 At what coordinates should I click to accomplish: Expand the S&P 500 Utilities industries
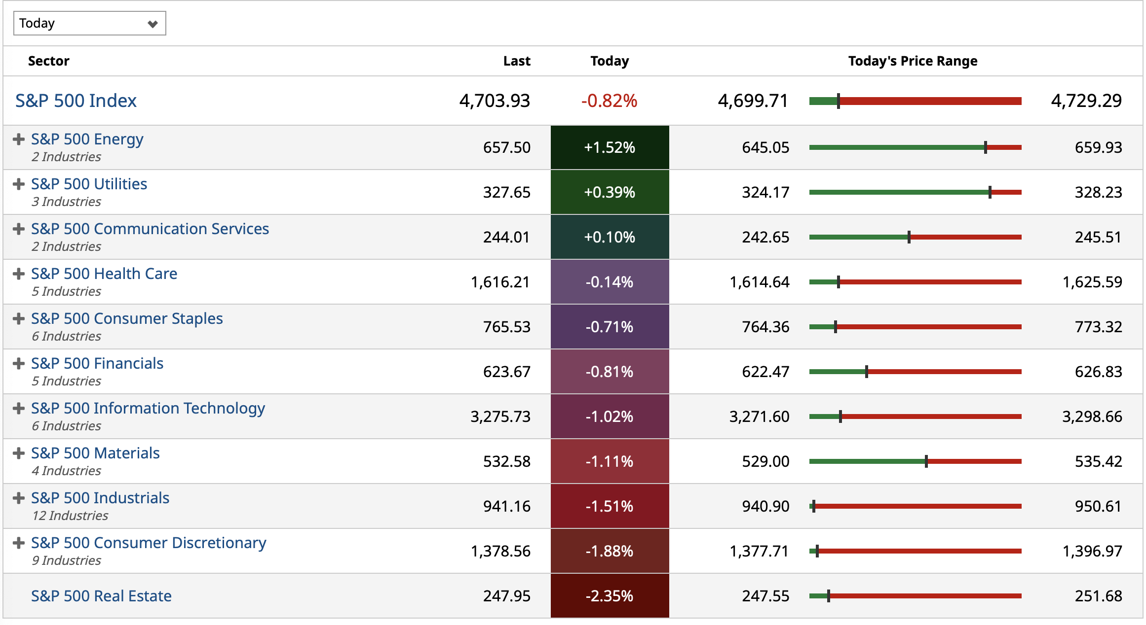point(19,184)
